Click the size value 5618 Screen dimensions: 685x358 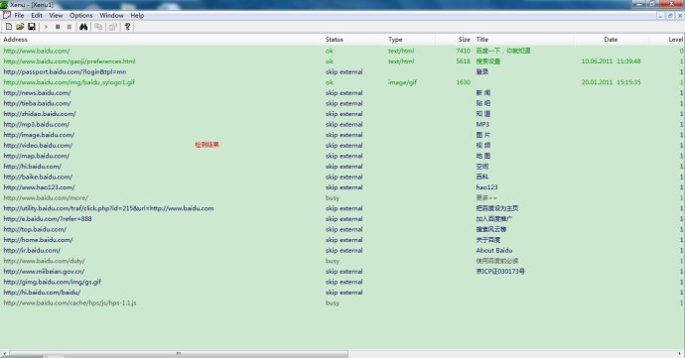(463, 61)
